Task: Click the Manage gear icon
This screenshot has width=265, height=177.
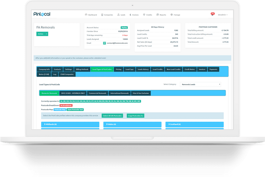Action: (172, 15)
